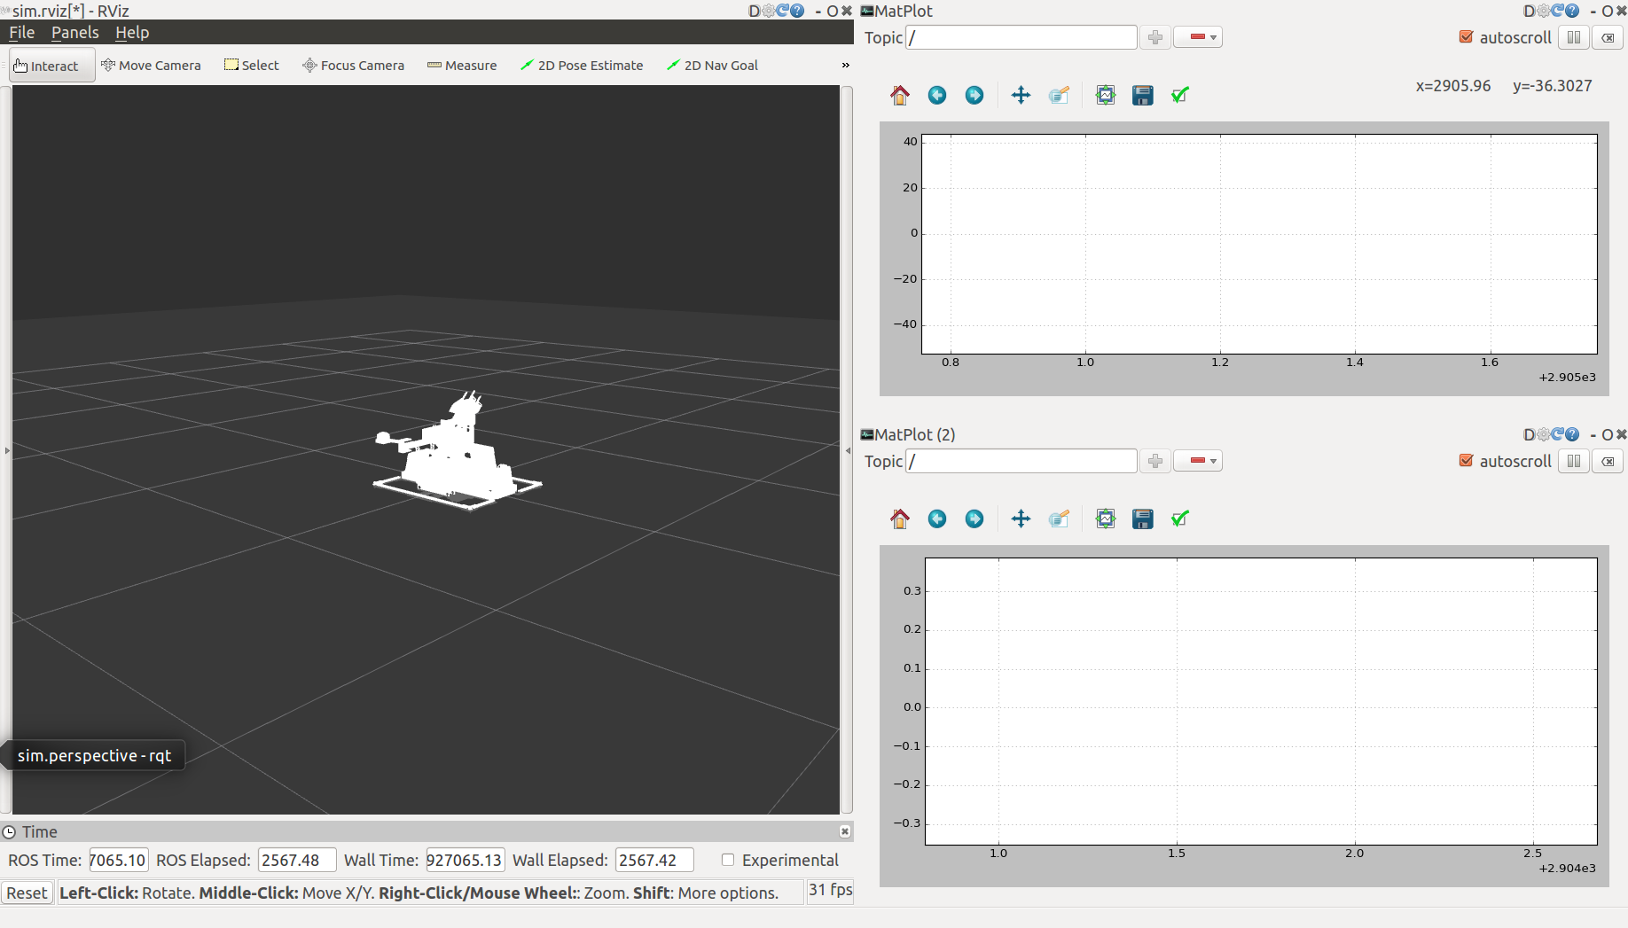The image size is (1628, 928).
Task: Click Topic input field in MatPlot (2)
Action: pyautogui.click(x=1021, y=461)
